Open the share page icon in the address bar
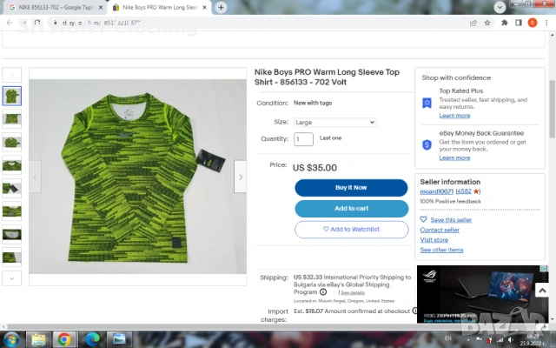Screen dimensions: 556x348 [473, 23]
